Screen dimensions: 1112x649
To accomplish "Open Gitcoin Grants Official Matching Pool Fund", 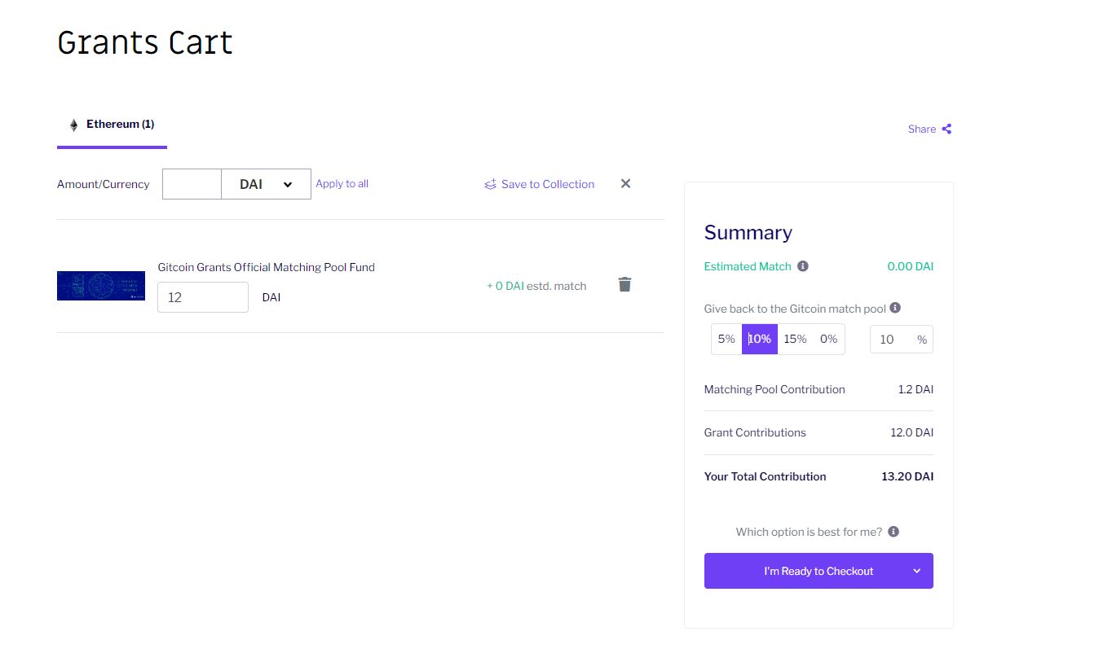I will coord(266,267).
